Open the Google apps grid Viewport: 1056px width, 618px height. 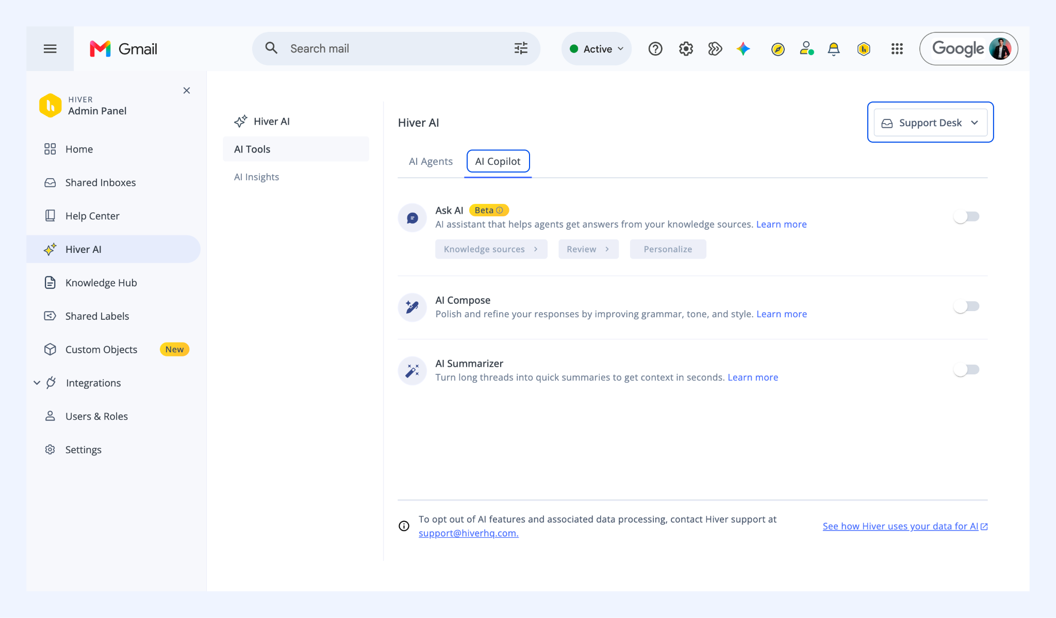pos(897,49)
